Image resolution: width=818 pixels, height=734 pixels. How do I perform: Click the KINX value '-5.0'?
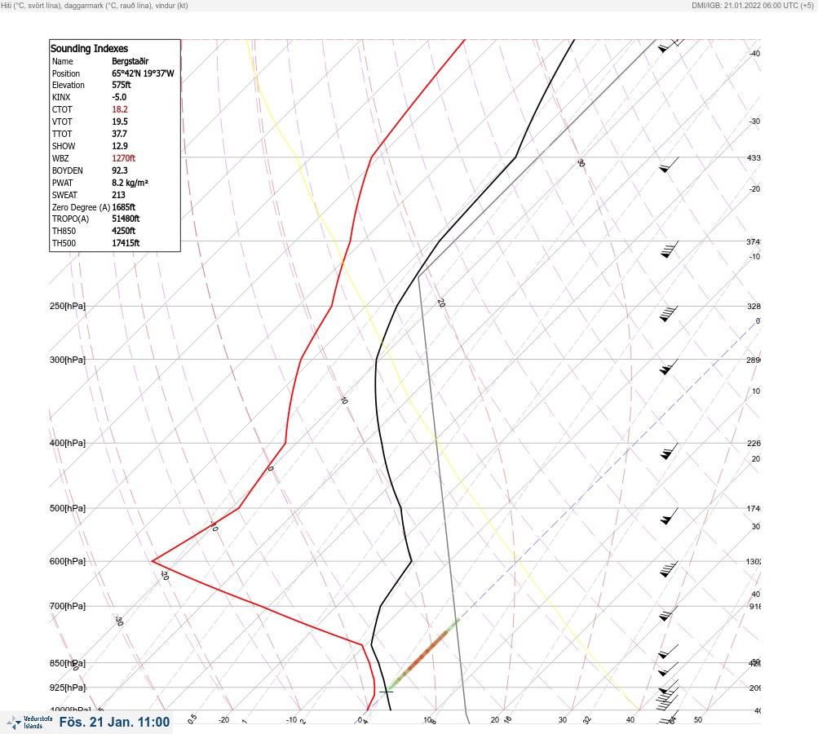(x=119, y=97)
